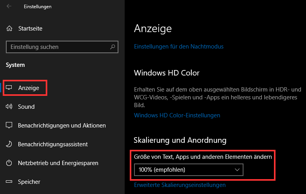306x194 pixels.
Task: Click the back arrow icon
Action: click(x=9, y=6)
